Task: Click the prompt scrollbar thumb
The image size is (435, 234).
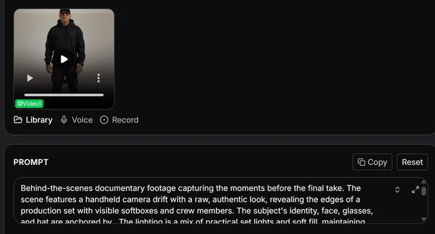Action: pyautogui.click(x=423, y=191)
